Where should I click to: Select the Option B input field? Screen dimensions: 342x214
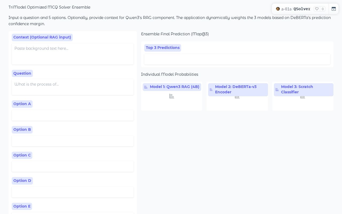[73, 141]
